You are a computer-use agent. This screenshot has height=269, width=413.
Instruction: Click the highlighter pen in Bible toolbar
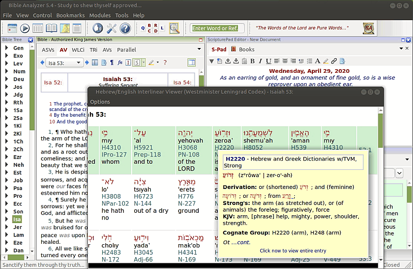pyautogui.click(x=151, y=62)
